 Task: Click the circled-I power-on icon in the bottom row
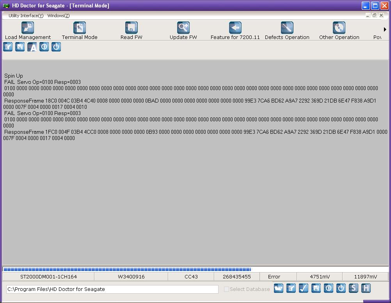click(x=329, y=288)
